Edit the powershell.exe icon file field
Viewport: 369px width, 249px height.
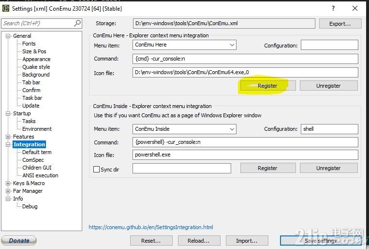point(245,155)
